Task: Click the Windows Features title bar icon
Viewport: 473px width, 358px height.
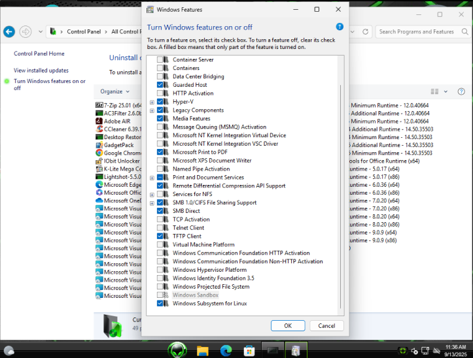Action: pyautogui.click(x=150, y=10)
